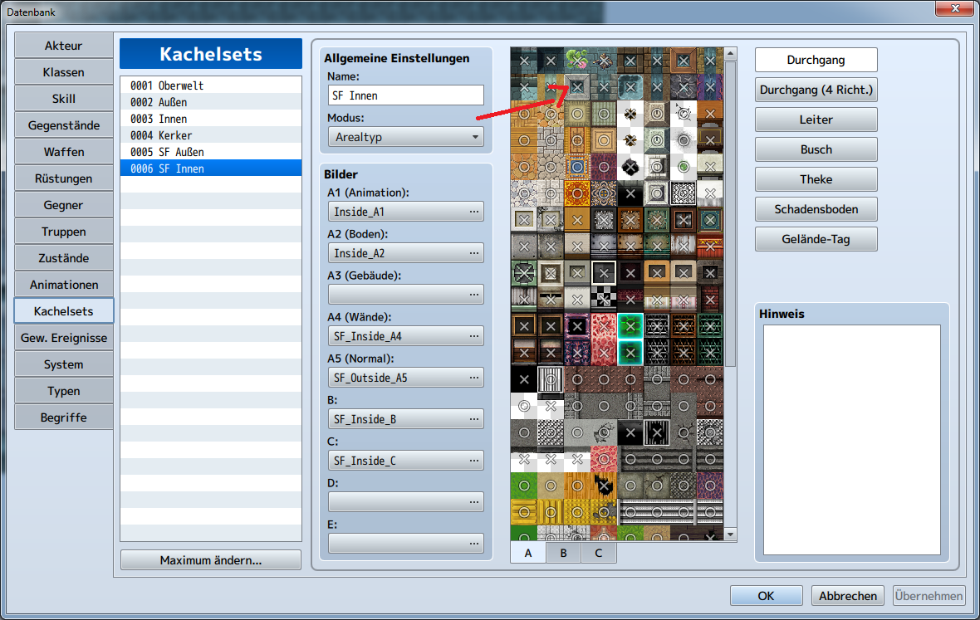The width and height of the screenshot is (980, 620).
Task: Click scroll down arrow of tile palette
Action: (730, 535)
